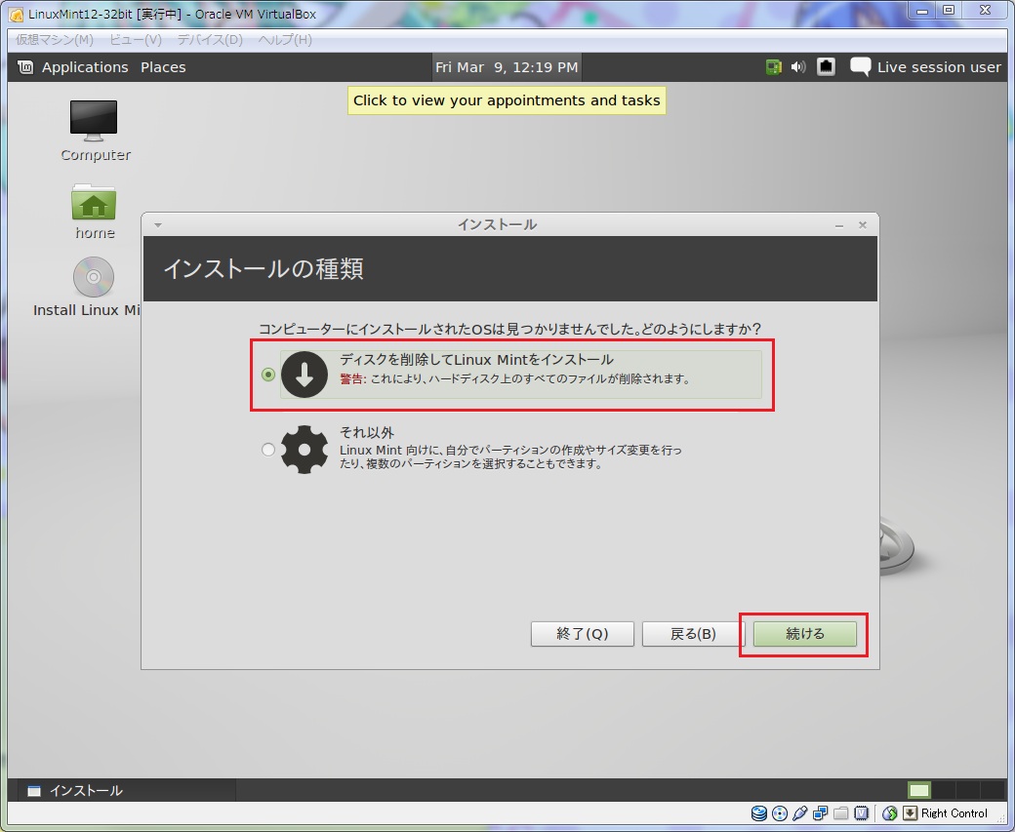This screenshot has height=832, width=1015.
Task: Click the 戻る(B) back button
Action: point(693,634)
